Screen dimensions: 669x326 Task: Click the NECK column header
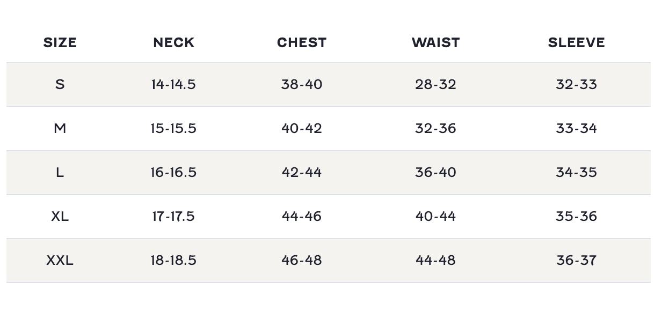173,43
